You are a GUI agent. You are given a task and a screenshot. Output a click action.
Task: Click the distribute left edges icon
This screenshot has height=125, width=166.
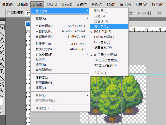[x=139, y=13]
